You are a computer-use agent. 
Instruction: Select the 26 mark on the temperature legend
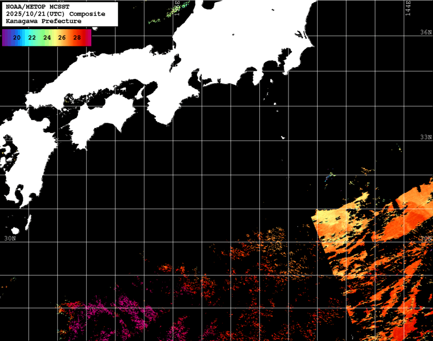[62, 37]
